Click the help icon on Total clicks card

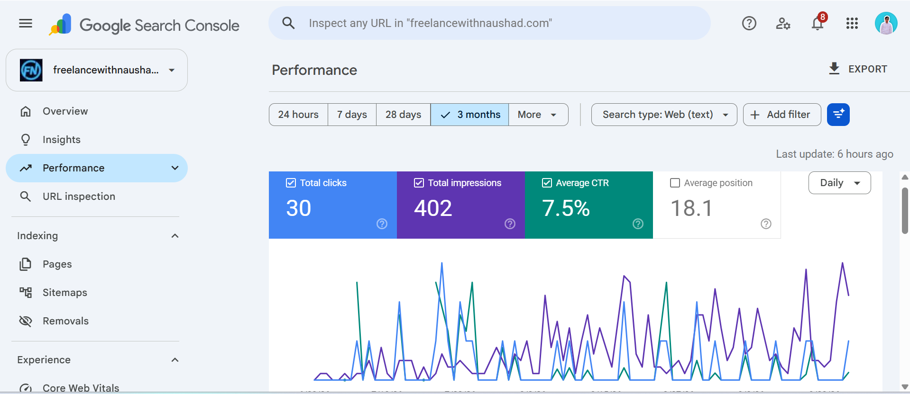click(382, 224)
